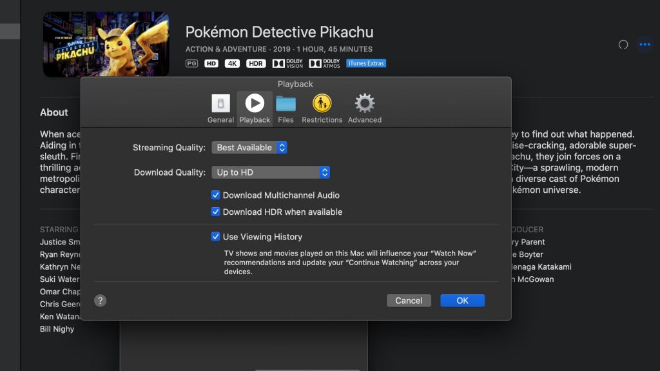Click the Playback dialog title text
Viewport: 660px width, 371px height.
(x=295, y=84)
